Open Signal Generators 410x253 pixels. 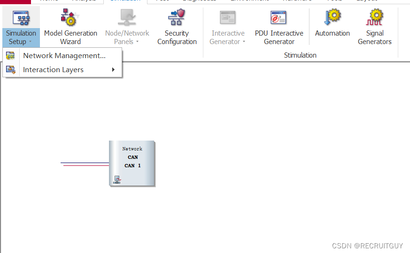click(x=374, y=27)
